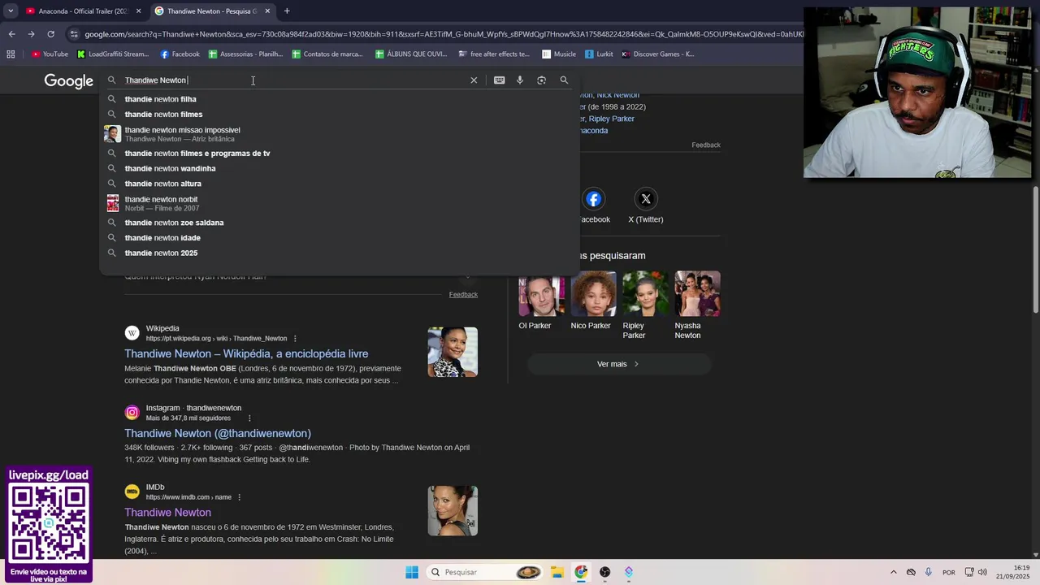
Task: Click the Google search text field
Action: (292, 80)
